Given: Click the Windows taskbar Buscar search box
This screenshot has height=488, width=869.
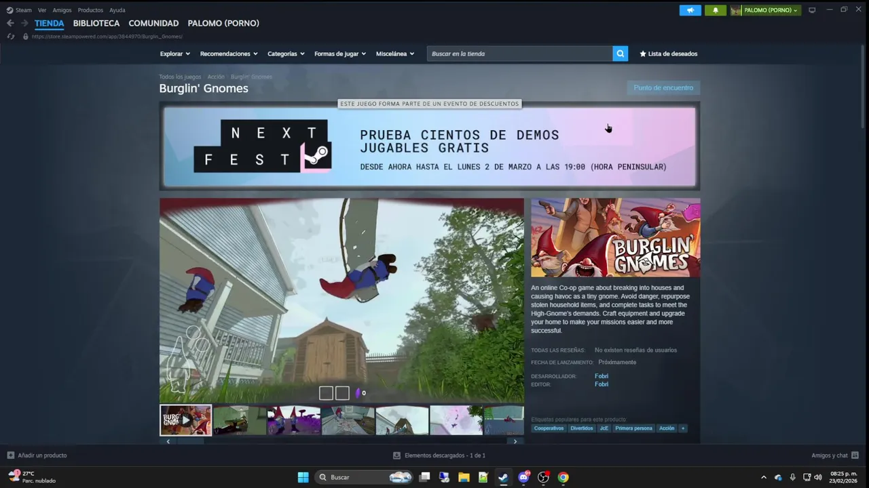Looking at the screenshot, I should [365, 477].
